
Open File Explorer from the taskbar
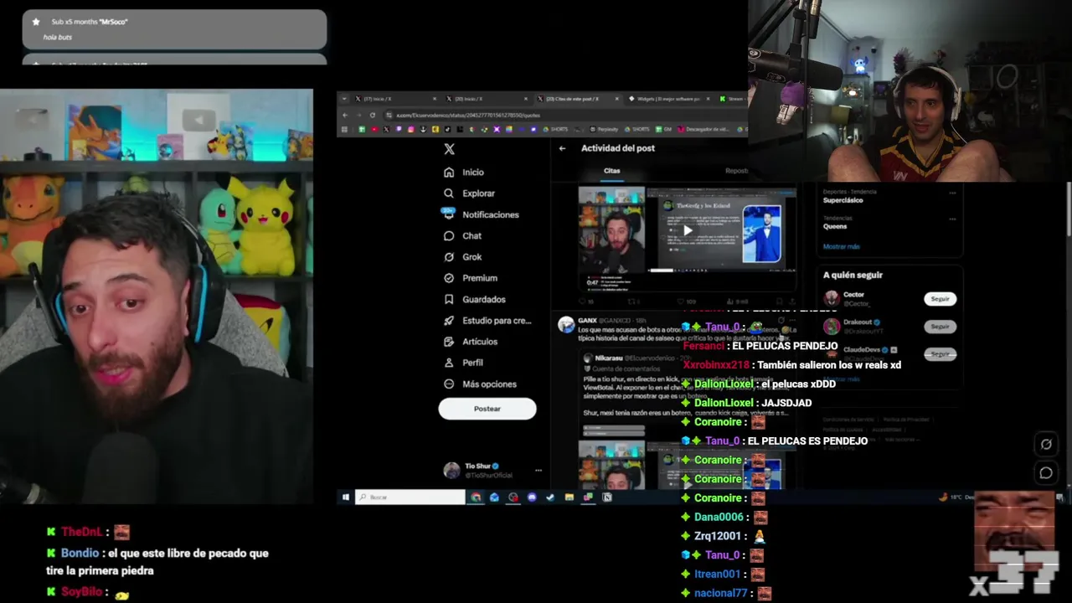(569, 497)
